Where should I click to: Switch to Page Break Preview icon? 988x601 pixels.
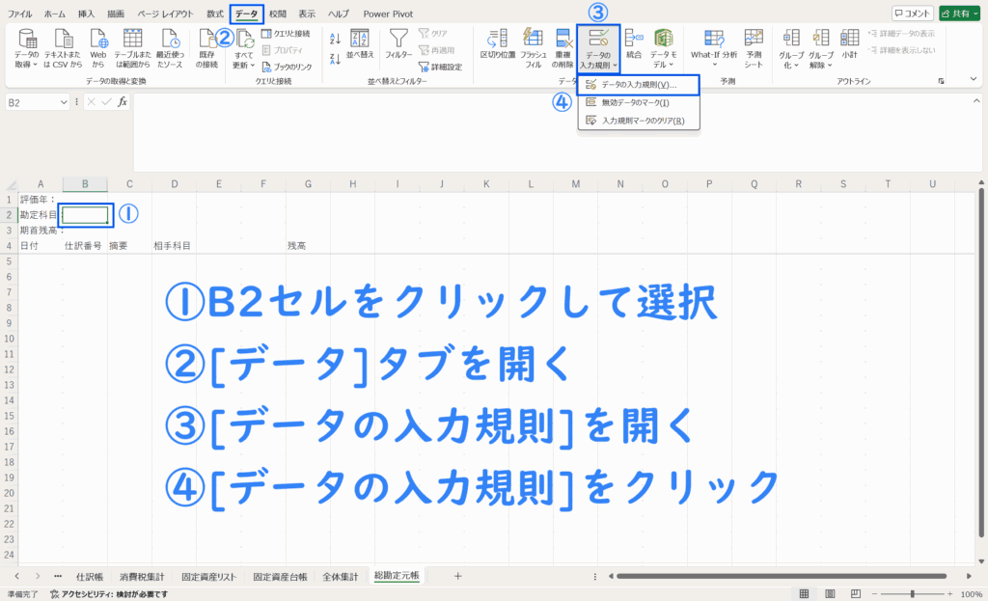pyautogui.click(x=855, y=594)
